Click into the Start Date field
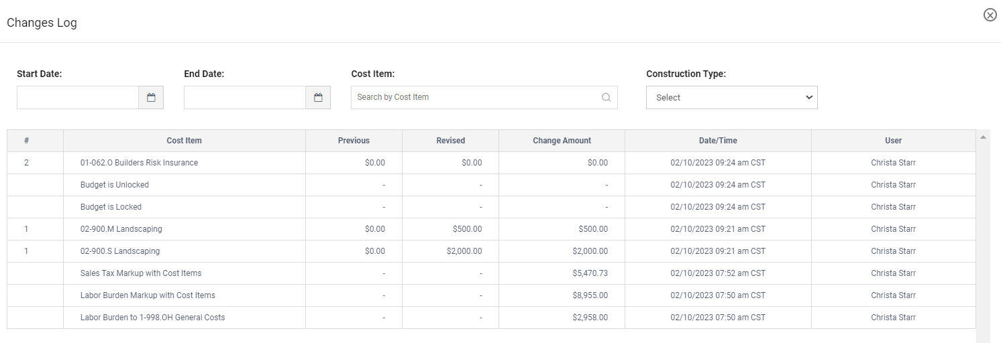The image size is (1001, 343). pyautogui.click(x=78, y=98)
